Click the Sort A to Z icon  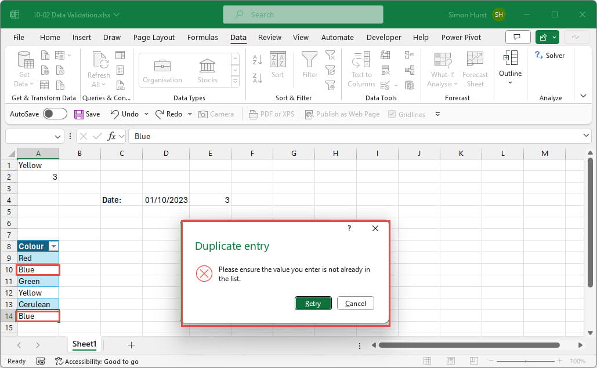pos(258,59)
